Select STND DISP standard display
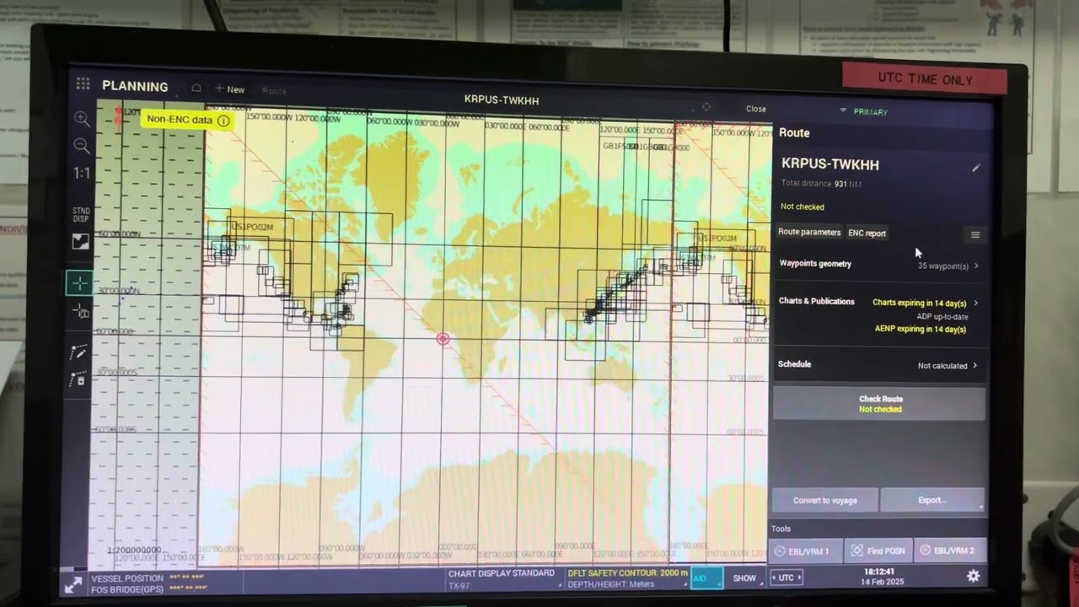Image resolution: width=1079 pixels, height=607 pixels. click(x=81, y=215)
